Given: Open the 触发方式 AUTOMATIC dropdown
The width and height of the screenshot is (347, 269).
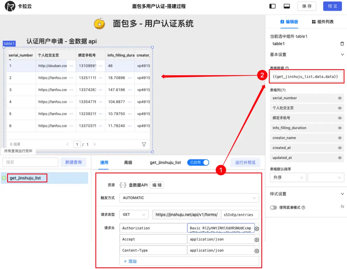Looking at the screenshot, I should point(189,198).
